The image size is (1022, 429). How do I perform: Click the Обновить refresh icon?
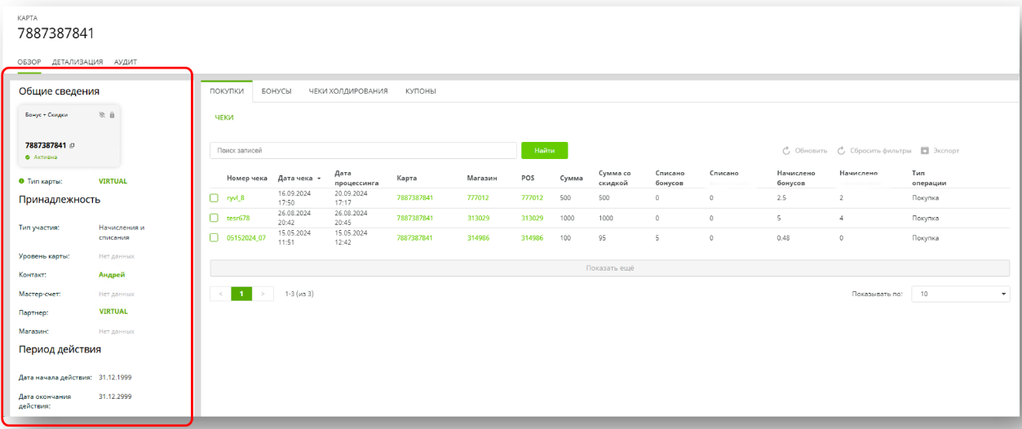(x=786, y=151)
